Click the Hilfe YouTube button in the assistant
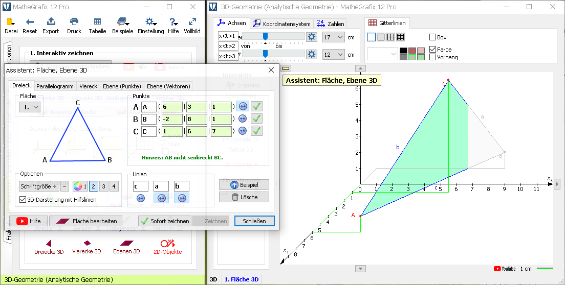The image size is (565, 285). click(29, 221)
